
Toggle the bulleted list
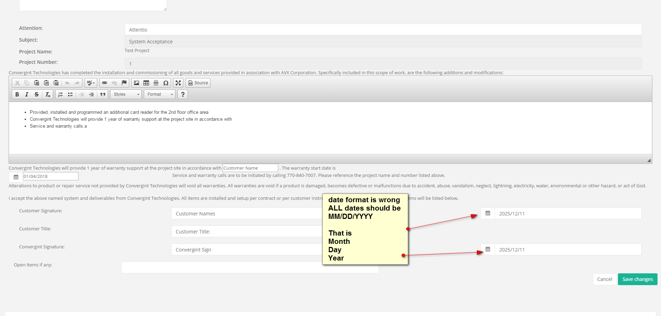[x=70, y=94]
